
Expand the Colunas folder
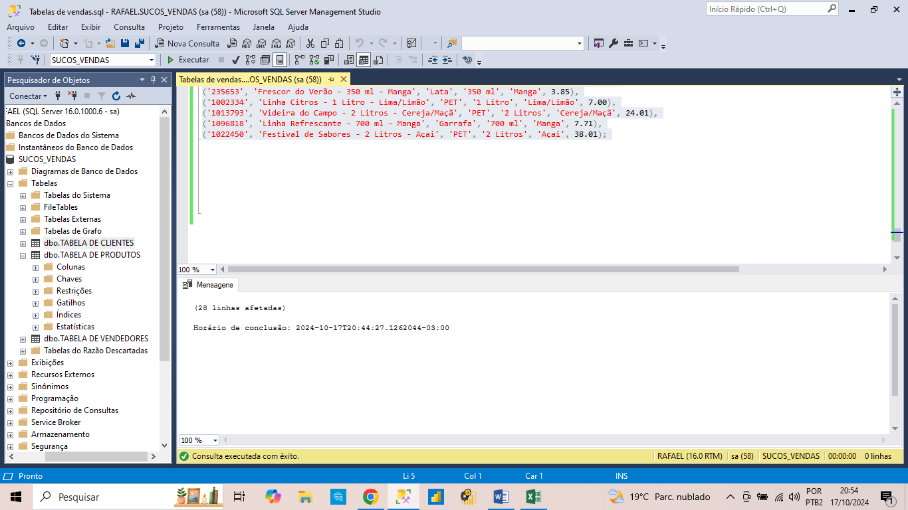pos(35,267)
